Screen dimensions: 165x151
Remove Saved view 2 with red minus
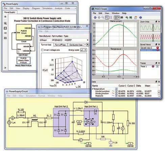tap(158, 50)
